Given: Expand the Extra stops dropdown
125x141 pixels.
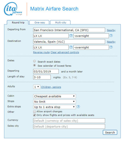Looking at the screenshot, I should (x=55, y=107).
